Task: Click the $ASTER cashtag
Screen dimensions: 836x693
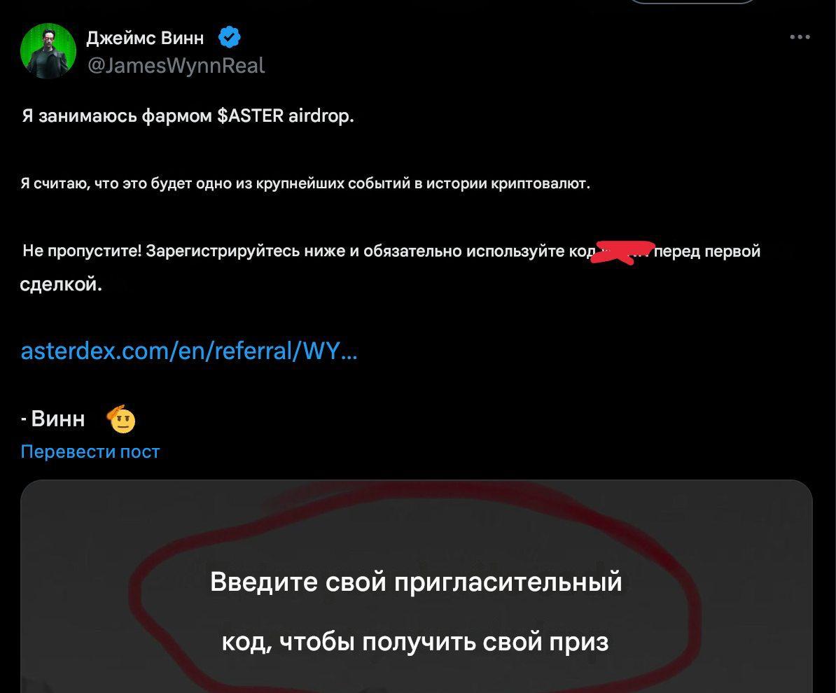Action: pyautogui.click(x=251, y=115)
